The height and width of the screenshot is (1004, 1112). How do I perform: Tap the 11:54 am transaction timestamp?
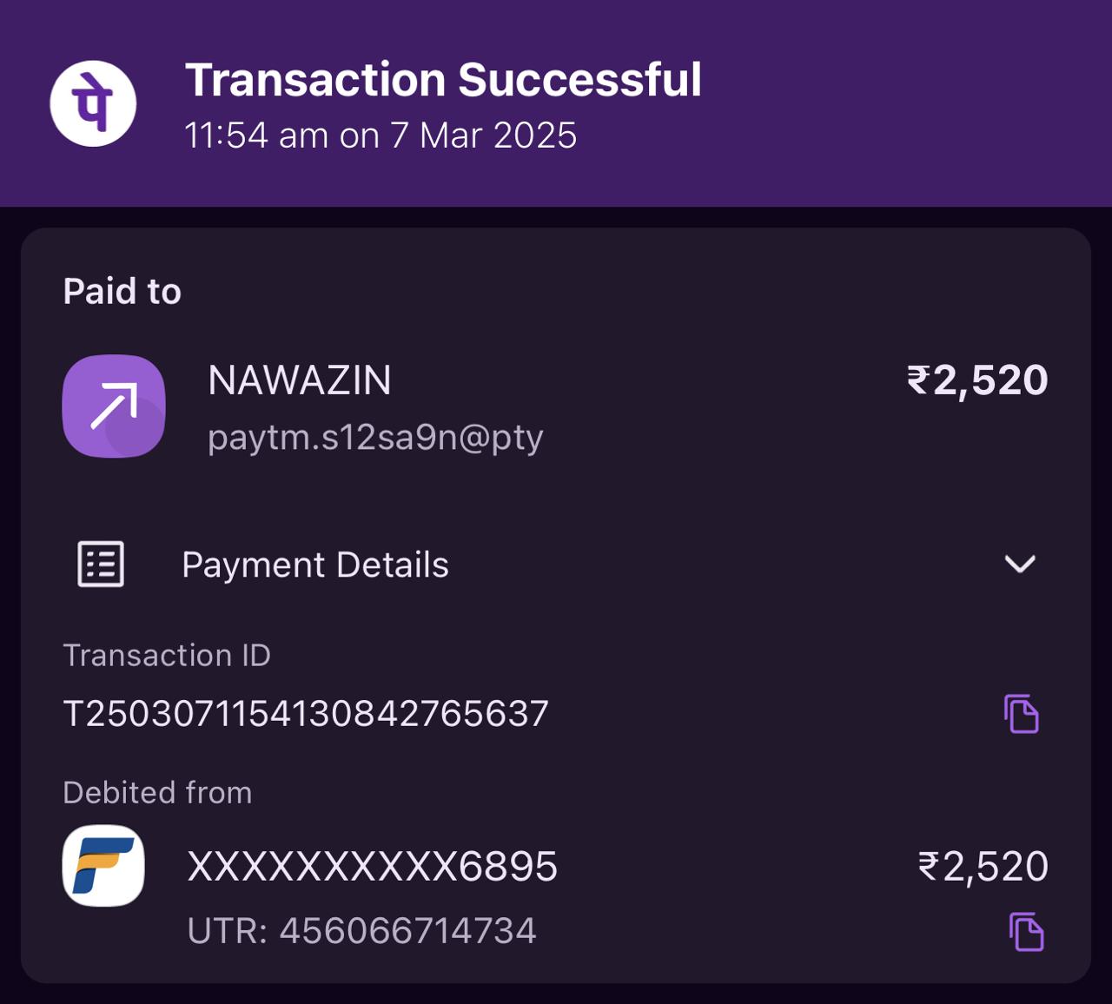pos(381,135)
